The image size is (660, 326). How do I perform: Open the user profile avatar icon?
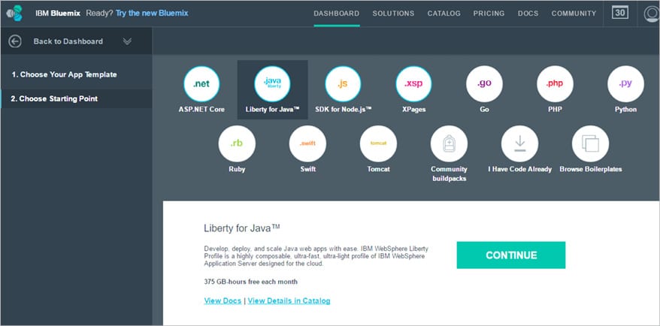652,14
